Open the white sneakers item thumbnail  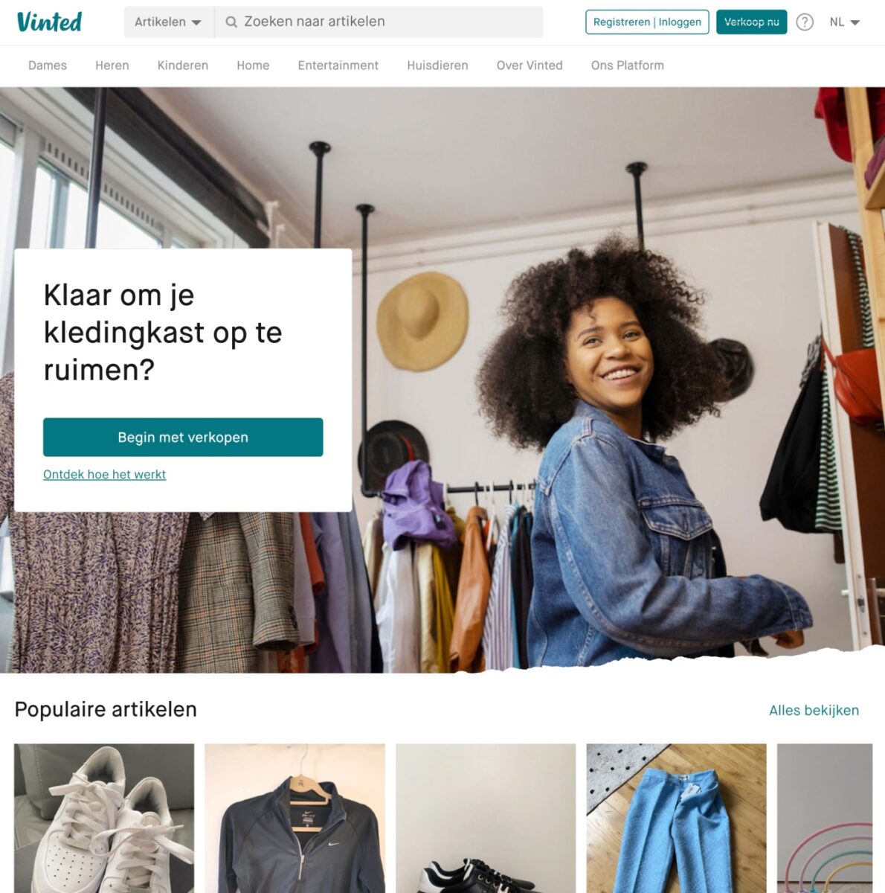(x=104, y=818)
